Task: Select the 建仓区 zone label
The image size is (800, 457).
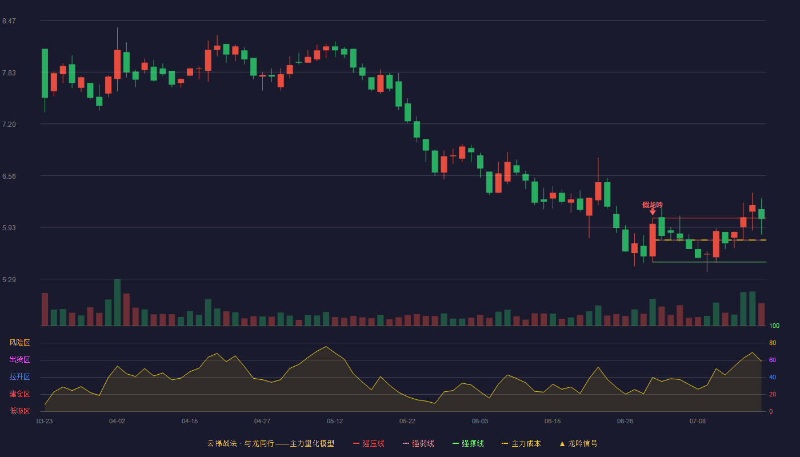Action: pyautogui.click(x=19, y=394)
